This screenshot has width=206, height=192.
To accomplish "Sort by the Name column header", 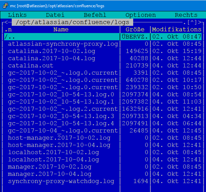I will tap(61, 30).
